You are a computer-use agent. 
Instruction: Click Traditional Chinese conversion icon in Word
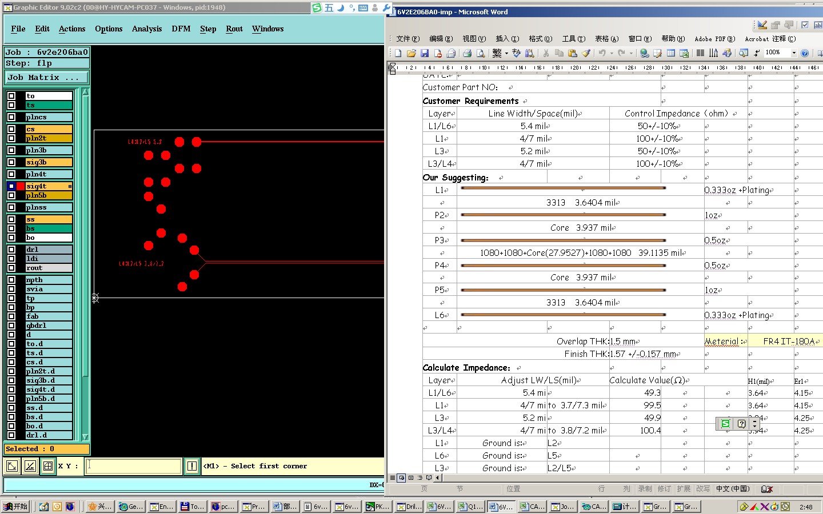click(x=497, y=53)
